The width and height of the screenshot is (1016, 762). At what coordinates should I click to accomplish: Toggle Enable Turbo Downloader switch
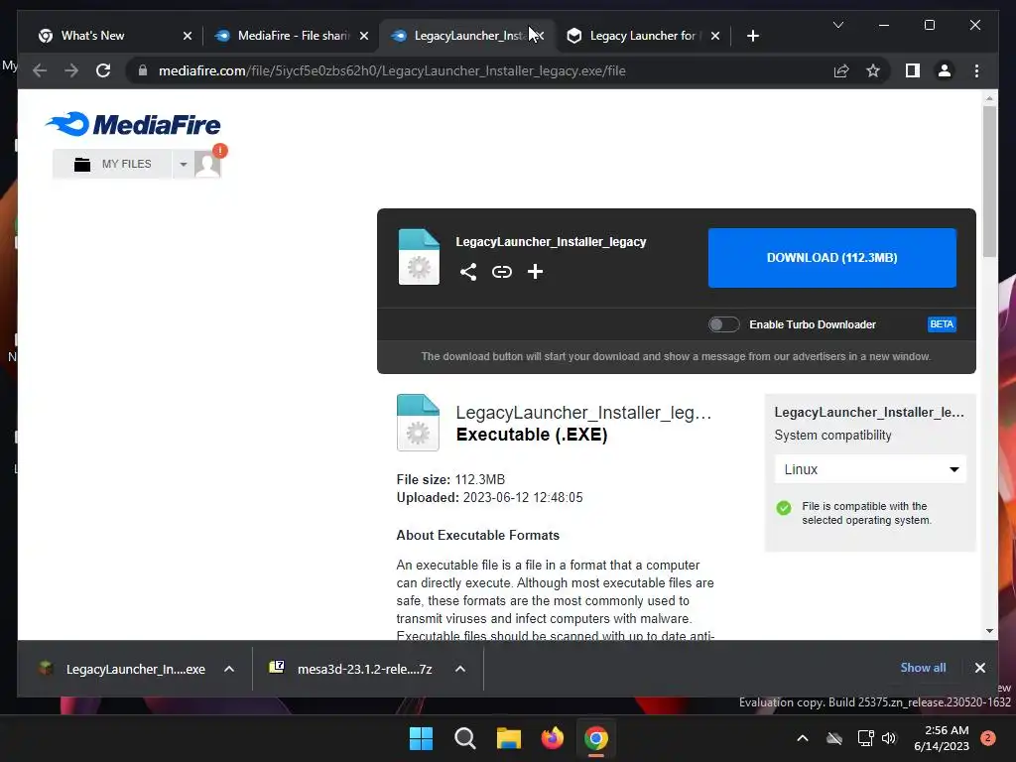pyautogui.click(x=723, y=324)
